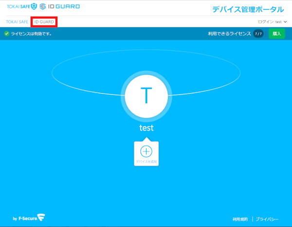Open the プライバシー link
The image size is (292, 227).
point(267,219)
